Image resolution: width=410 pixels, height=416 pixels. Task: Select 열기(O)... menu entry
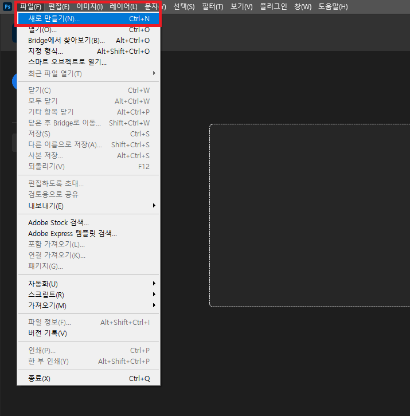click(x=88, y=30)
